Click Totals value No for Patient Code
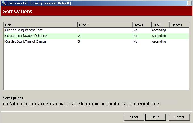193x123 pixels. tap(135, 30)
